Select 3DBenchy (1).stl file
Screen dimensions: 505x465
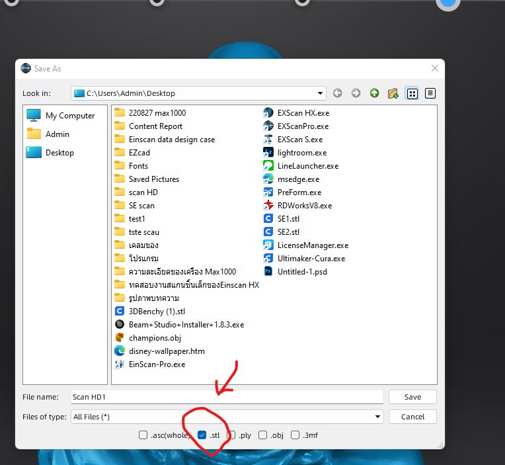pyautogui.click(x=150, y=312)
